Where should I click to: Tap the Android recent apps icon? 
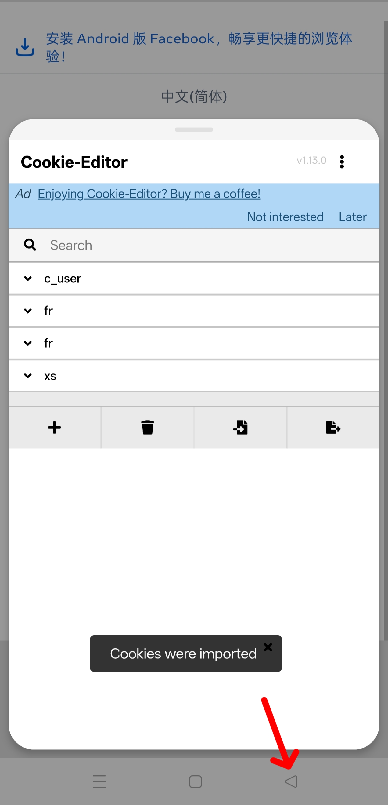click(x=99, y=781)
